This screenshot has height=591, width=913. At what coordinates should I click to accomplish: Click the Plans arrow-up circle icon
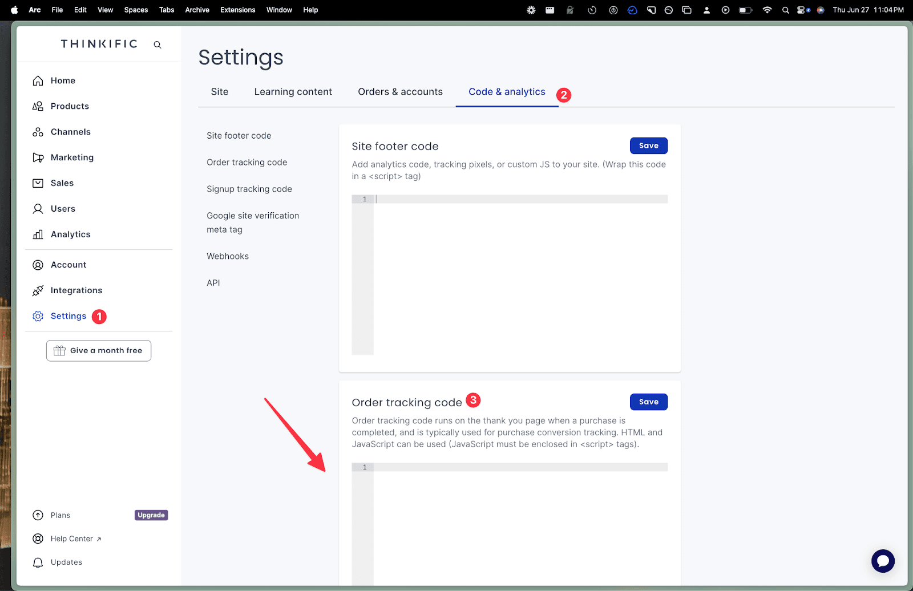38,515
